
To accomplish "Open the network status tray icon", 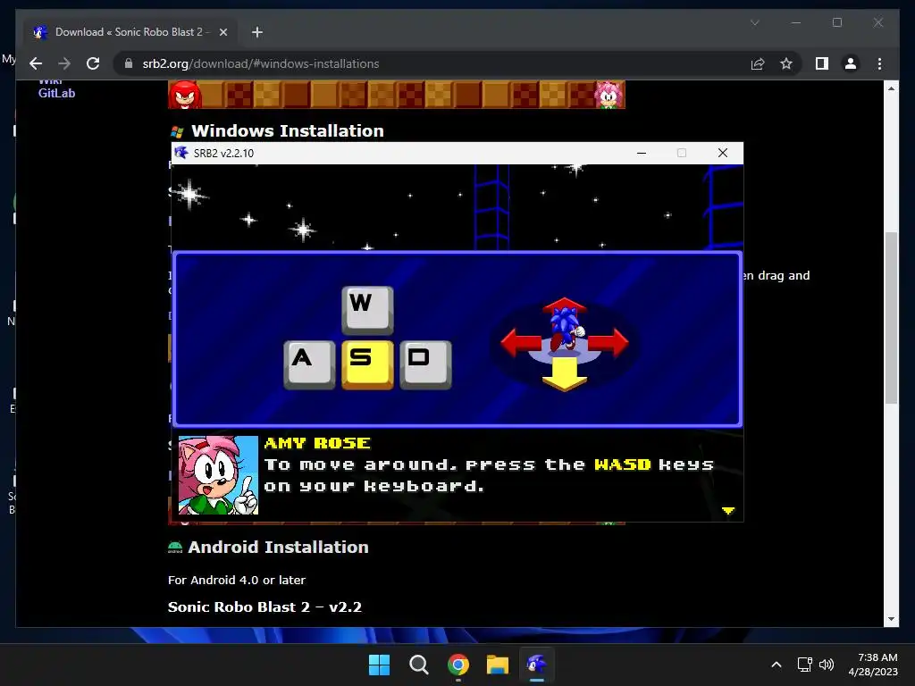I will point(805,665).
